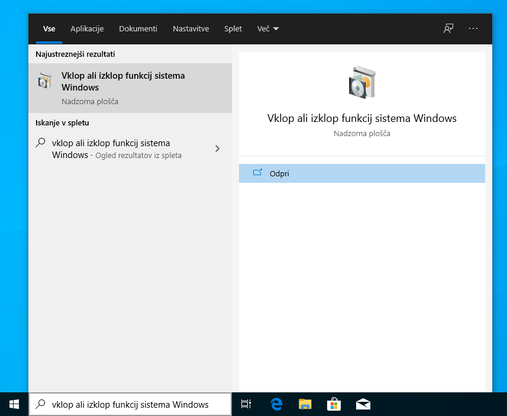This screenshot has width=507, height=416.
Task: Click Odpri to open the control panel item
Action: 362,173
